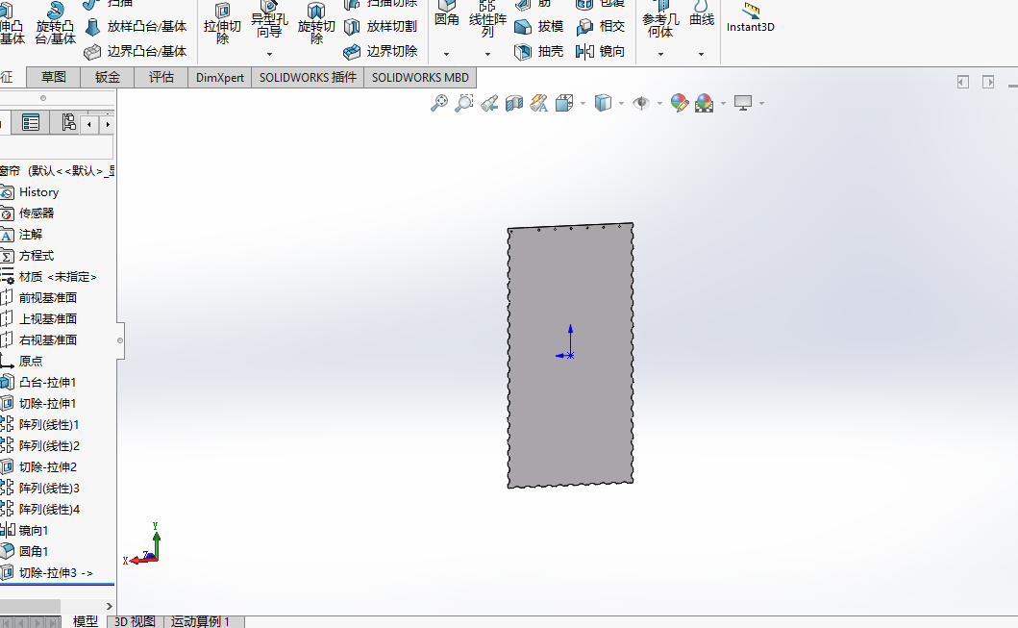
Task: Open the Display Style dropdown arrow
Action: click(621, 103)
